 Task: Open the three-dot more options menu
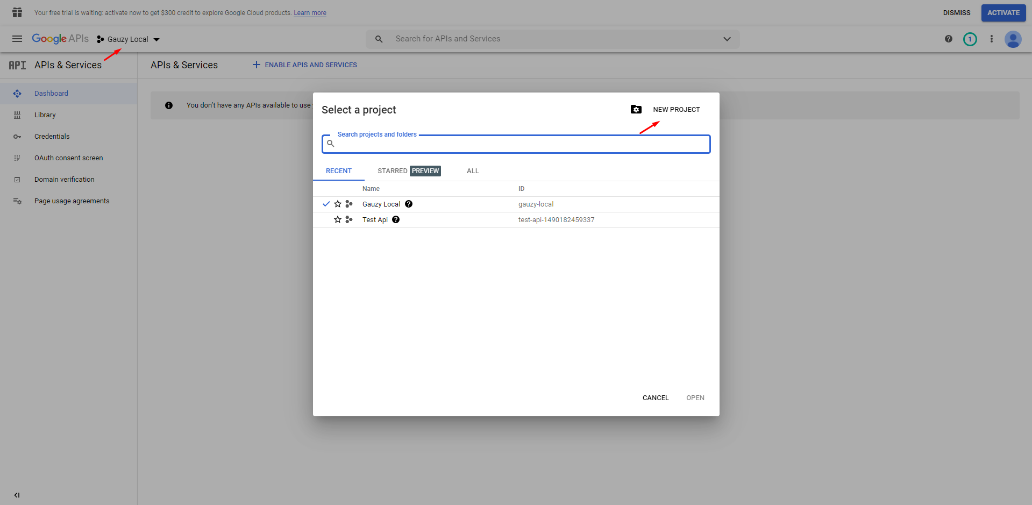tap(992, 39)
